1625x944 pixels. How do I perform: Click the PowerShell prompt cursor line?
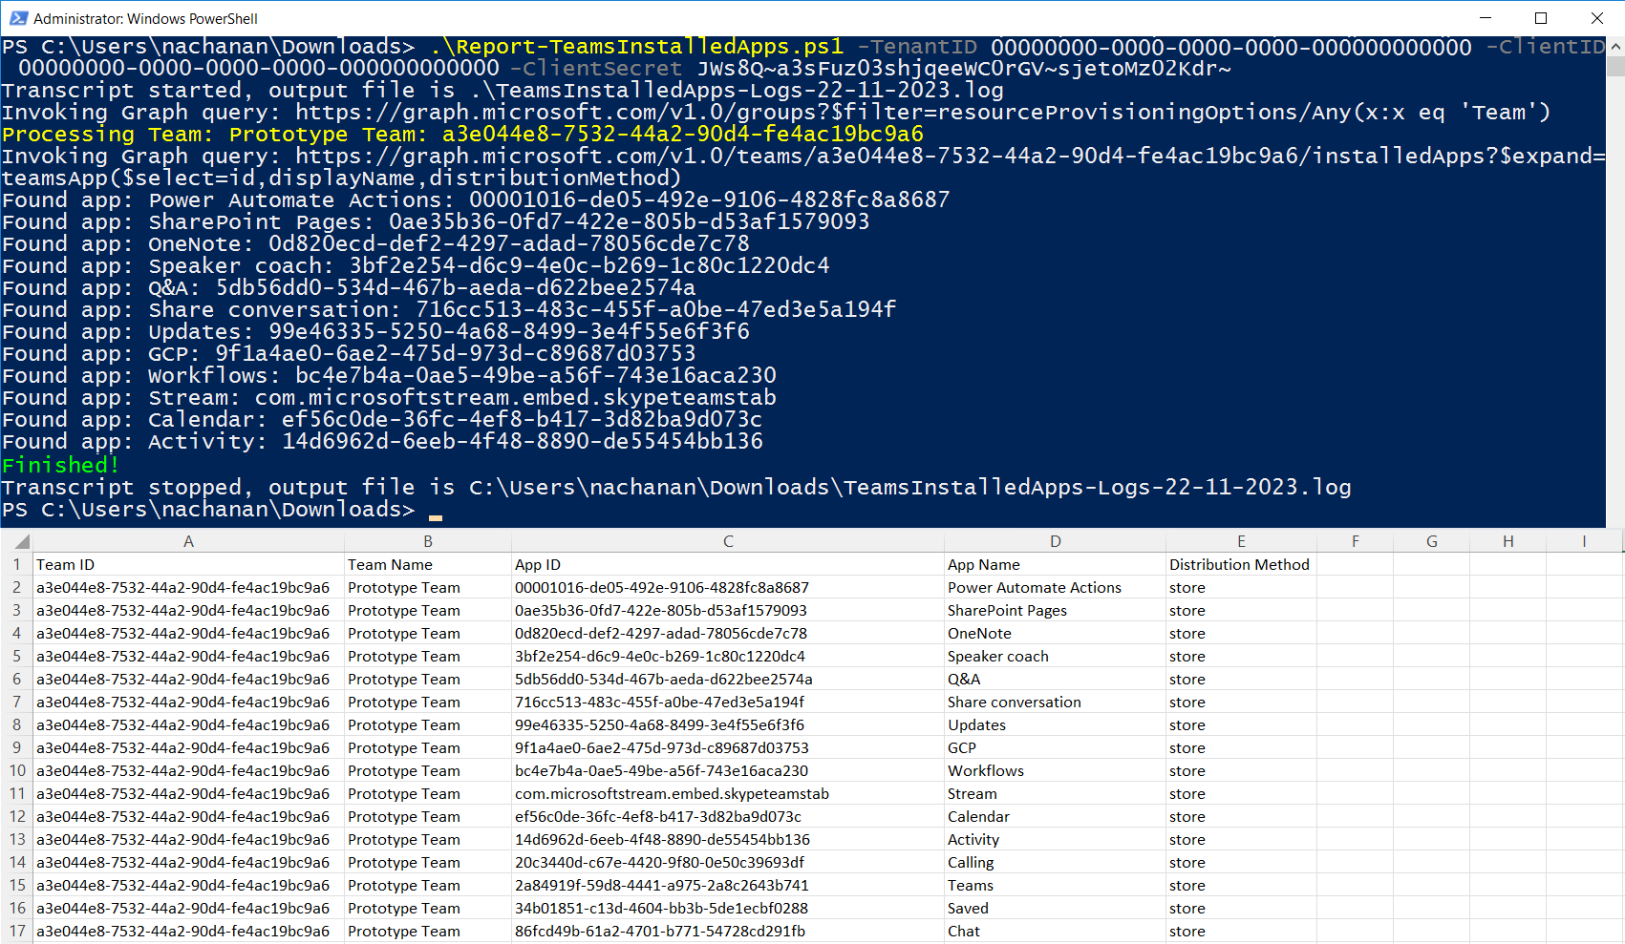coord(222,510)
